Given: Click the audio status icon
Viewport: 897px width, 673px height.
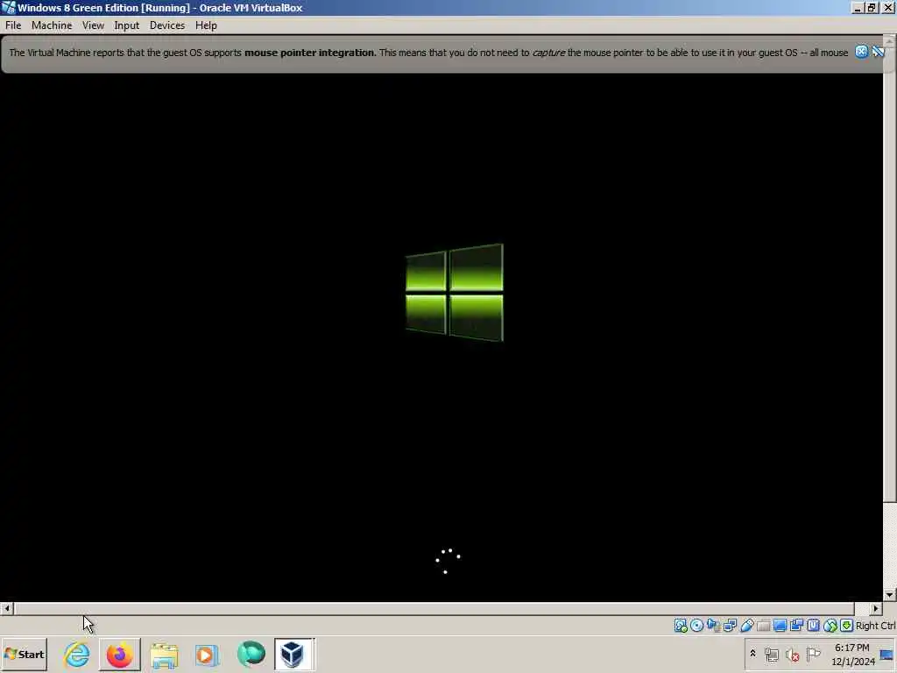Looking at the screenshot, I should (713, 626).
